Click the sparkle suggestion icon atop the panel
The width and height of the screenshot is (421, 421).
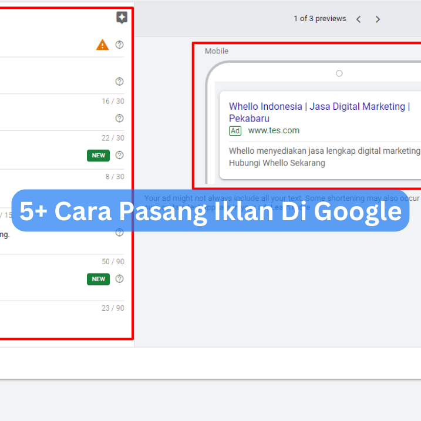click(x=122, y=18)
